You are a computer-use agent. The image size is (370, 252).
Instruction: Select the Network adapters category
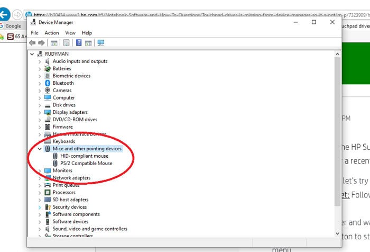[71, 178]
